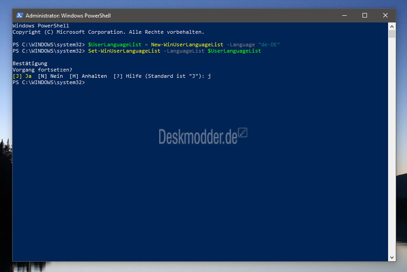This screenshot has width=407, height=272.
Task: Click the scrollbar up arrow
Action: point(392,27)
